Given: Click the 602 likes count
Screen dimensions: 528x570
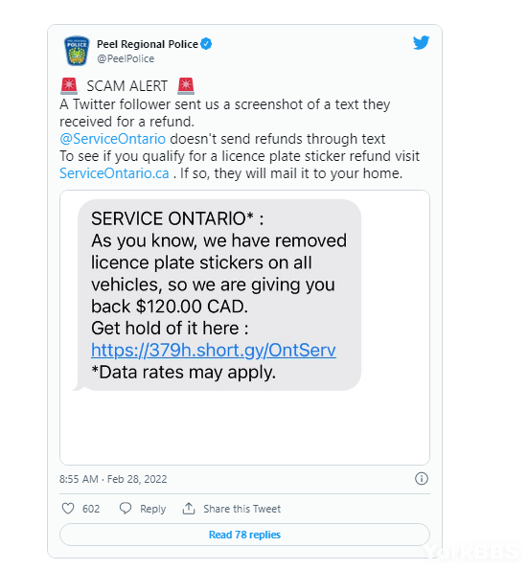Looking at the screenshot, I should coord(91,509).
